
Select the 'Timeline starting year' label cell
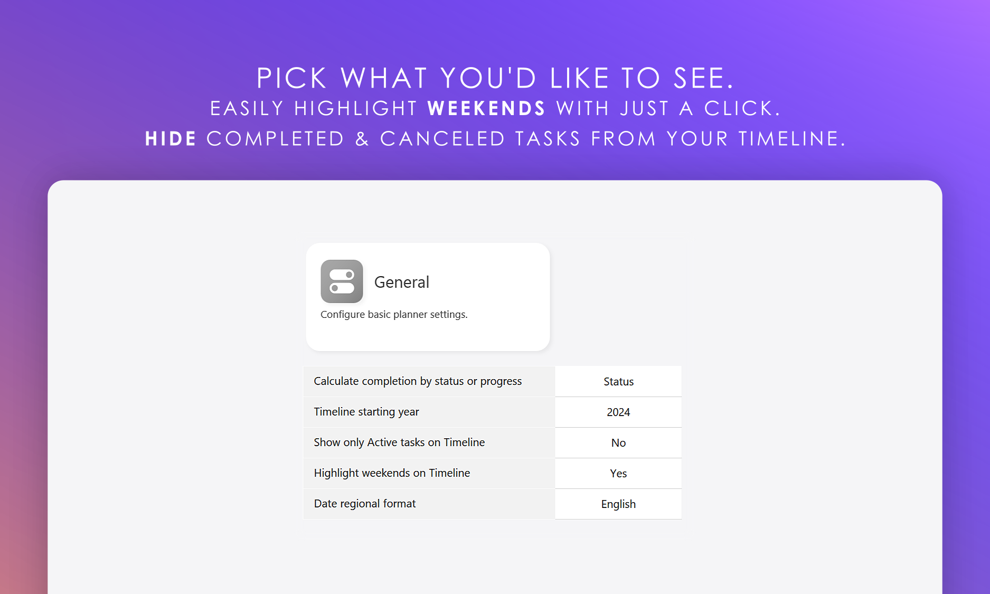point(366,412)
